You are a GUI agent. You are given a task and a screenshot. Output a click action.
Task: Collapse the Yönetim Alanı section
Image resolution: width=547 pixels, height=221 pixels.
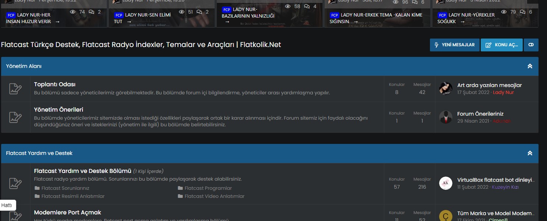coord(530,66)
